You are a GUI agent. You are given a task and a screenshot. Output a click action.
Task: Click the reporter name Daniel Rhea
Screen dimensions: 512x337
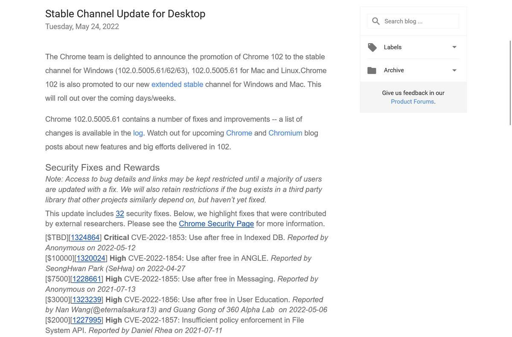[x=151, y=331]
